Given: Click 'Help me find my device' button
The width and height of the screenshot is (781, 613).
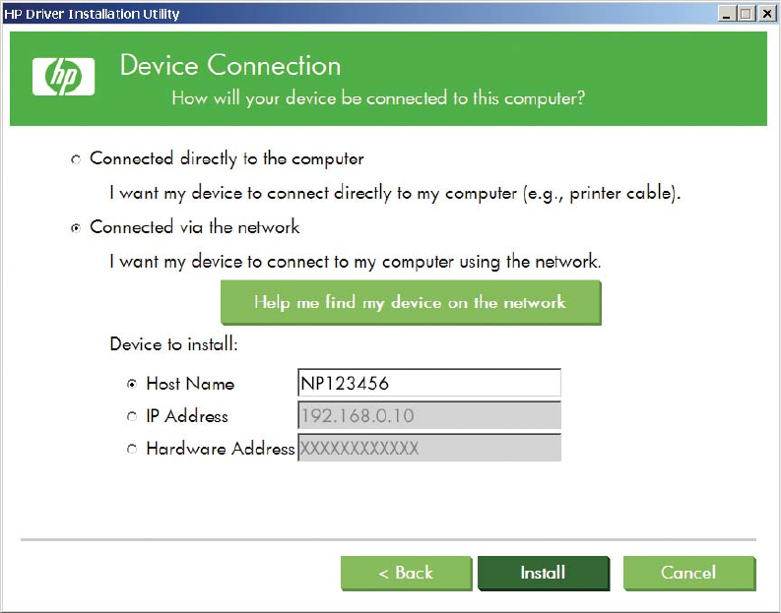Looking at the screenshot, I should coord(410,303).
